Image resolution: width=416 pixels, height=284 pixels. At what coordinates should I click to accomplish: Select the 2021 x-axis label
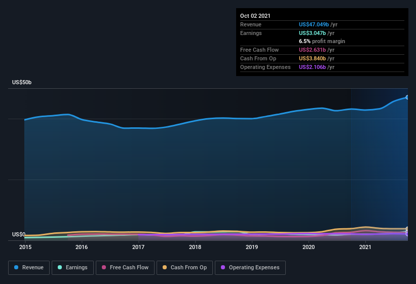365,247
